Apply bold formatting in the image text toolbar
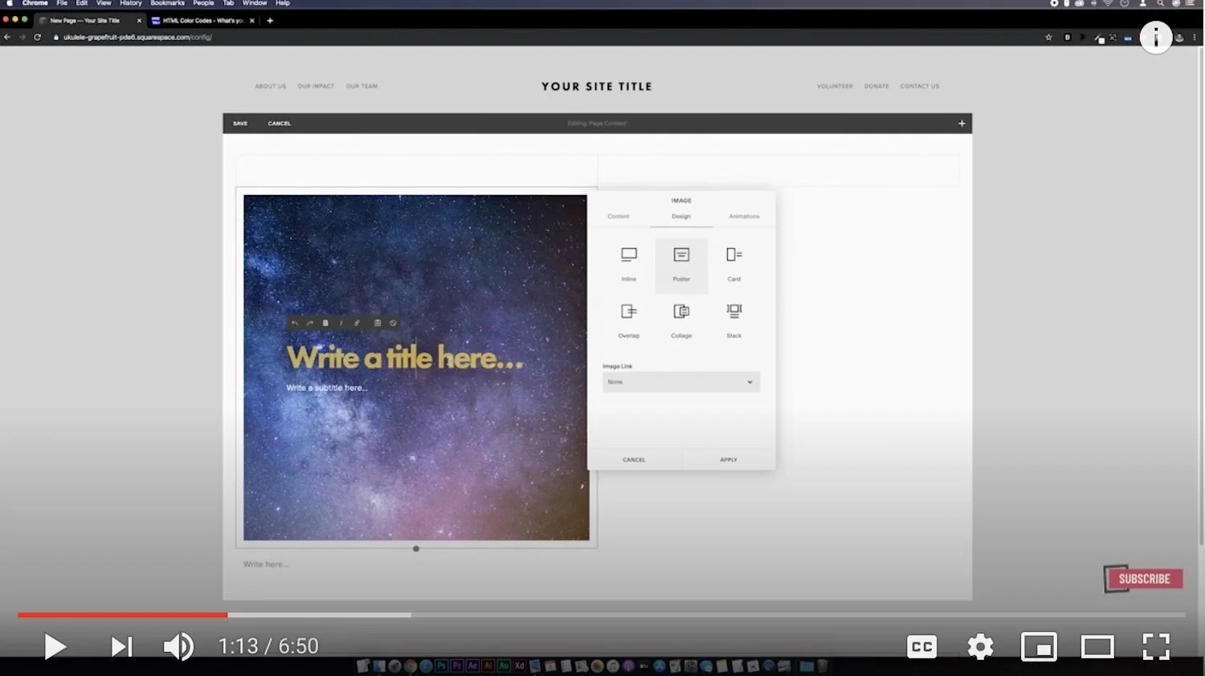 coord(325,323)
